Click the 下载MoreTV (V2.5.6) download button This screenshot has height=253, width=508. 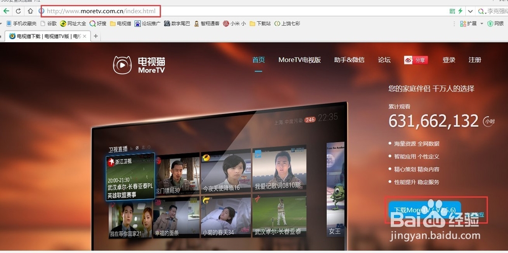(x=424, y=210)
